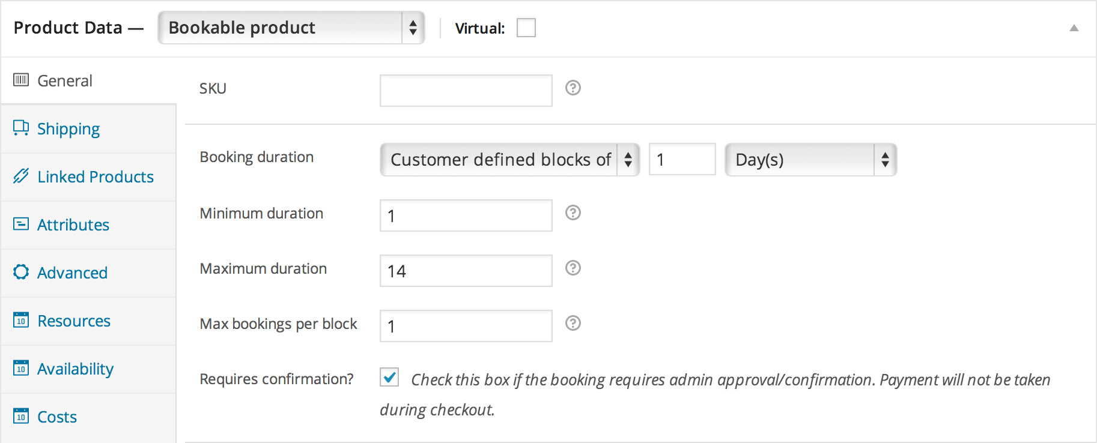This screenshot has width=1097, height=443.
Task: Switch to the Linked Products tab
Action: tap(88, 176)
